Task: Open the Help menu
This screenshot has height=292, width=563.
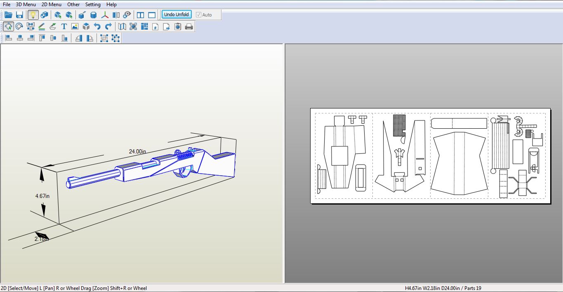Action: (x=111, y=5)
